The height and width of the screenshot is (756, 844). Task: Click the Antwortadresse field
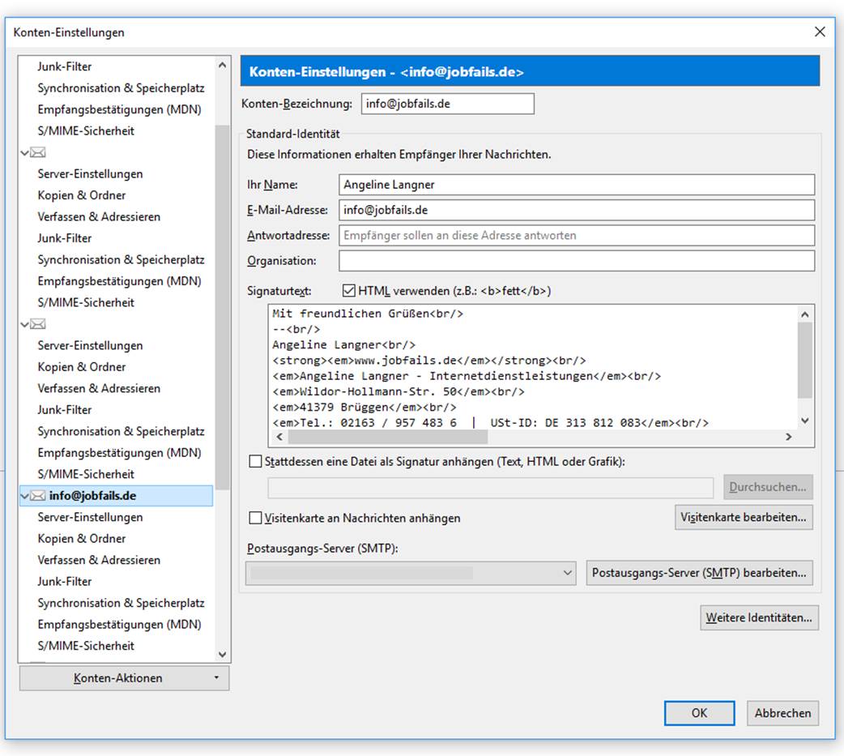pos(577,235)
